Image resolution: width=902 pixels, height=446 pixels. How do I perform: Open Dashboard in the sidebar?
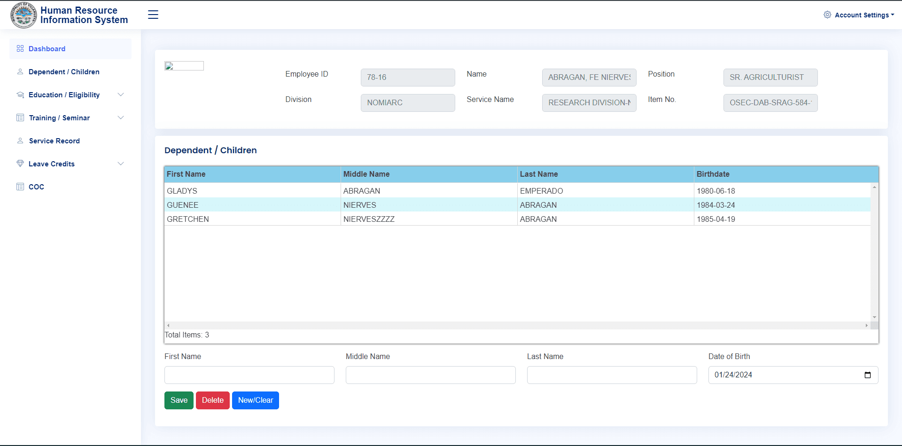[70, 49]
